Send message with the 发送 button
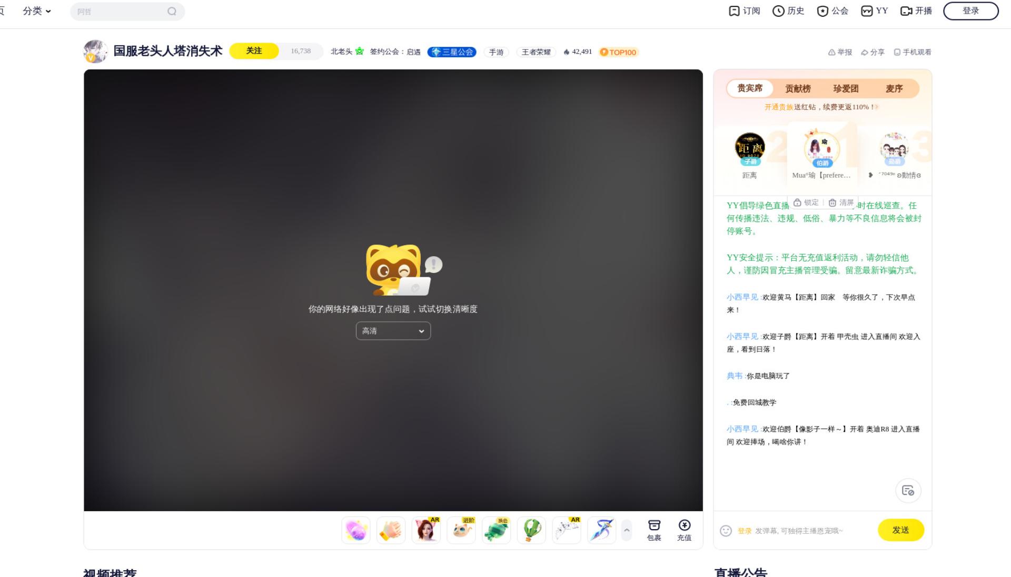 pos(900,530)
